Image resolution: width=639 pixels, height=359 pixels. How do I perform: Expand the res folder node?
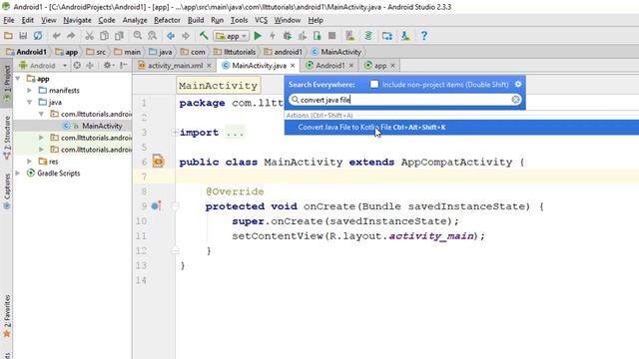click(x=29, y=162)
